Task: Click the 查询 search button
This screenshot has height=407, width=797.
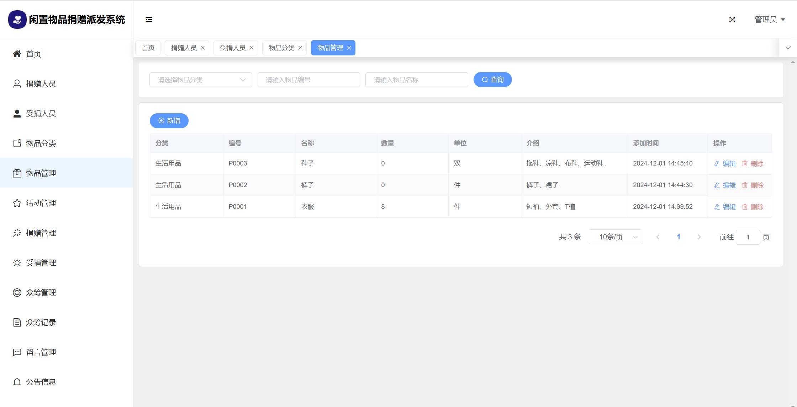Action: pos(492,80)
